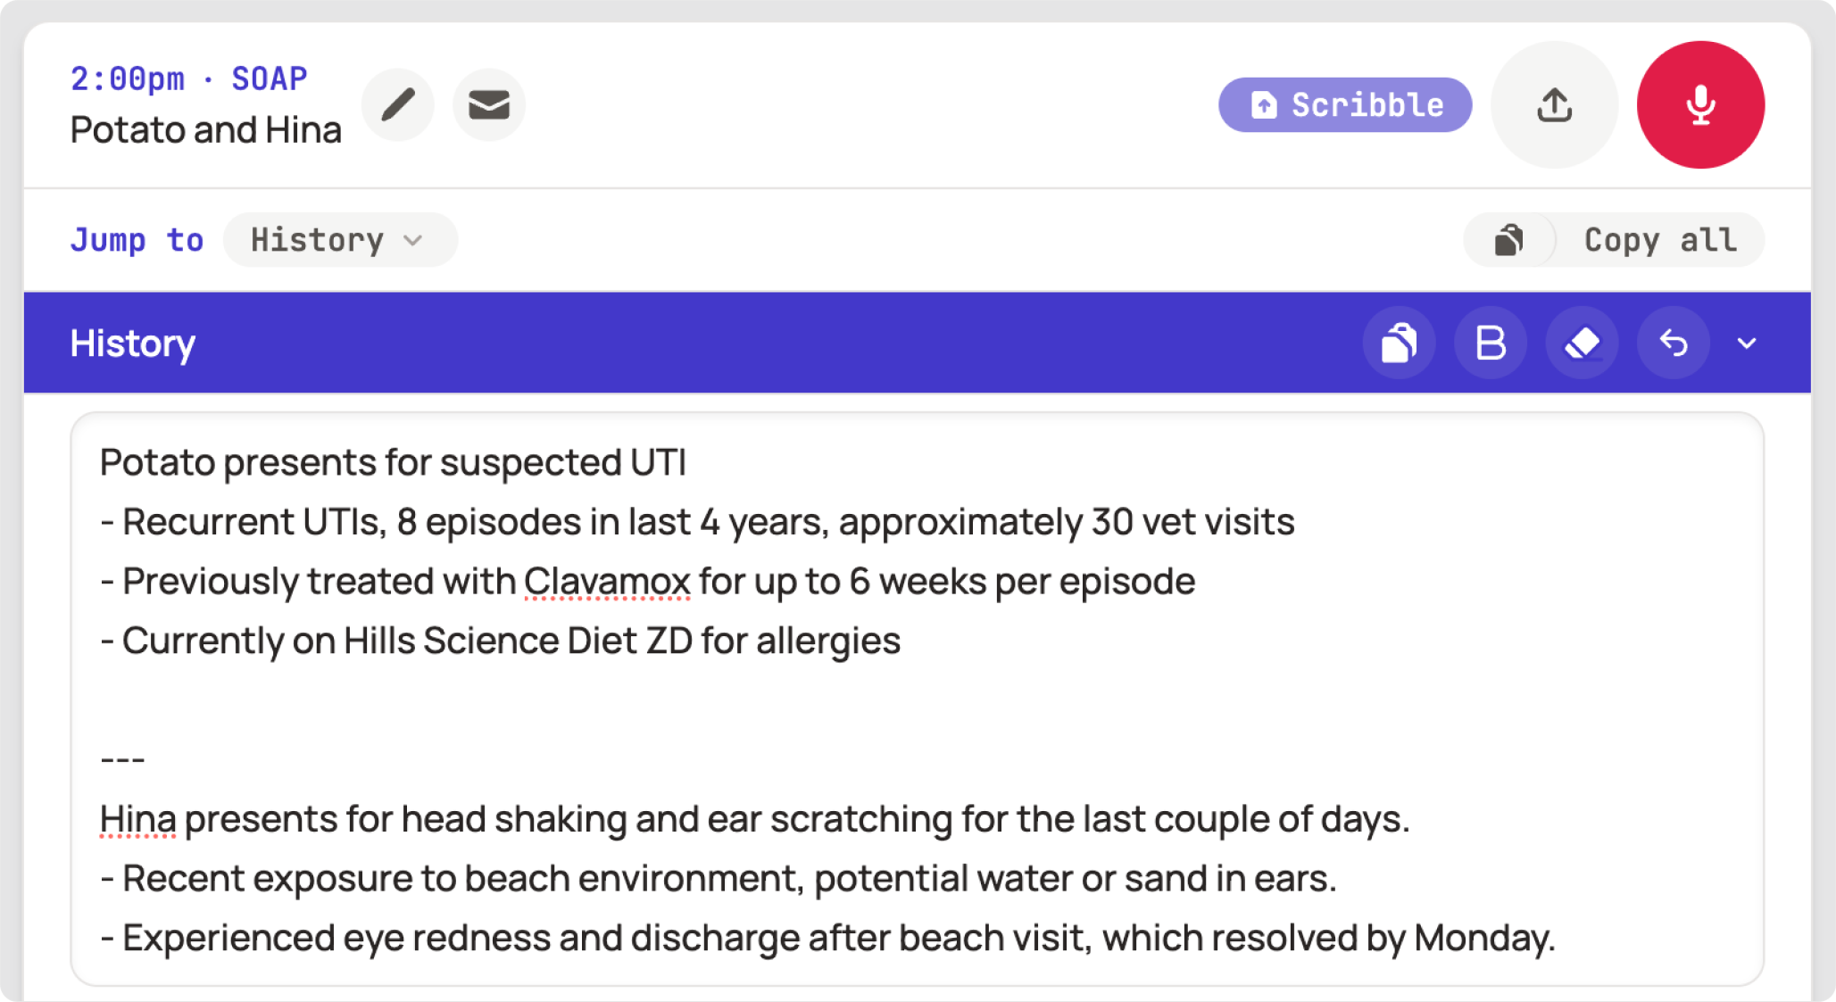The image size is (1836, 1002).
Task: Toggle bold formatting in the History header
Action: tap(1491, 343)
